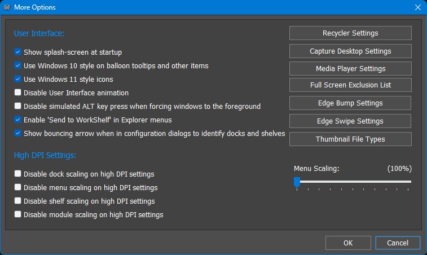
Task: Enable Disable module scaling on high DPI
Action: (17, 214)
